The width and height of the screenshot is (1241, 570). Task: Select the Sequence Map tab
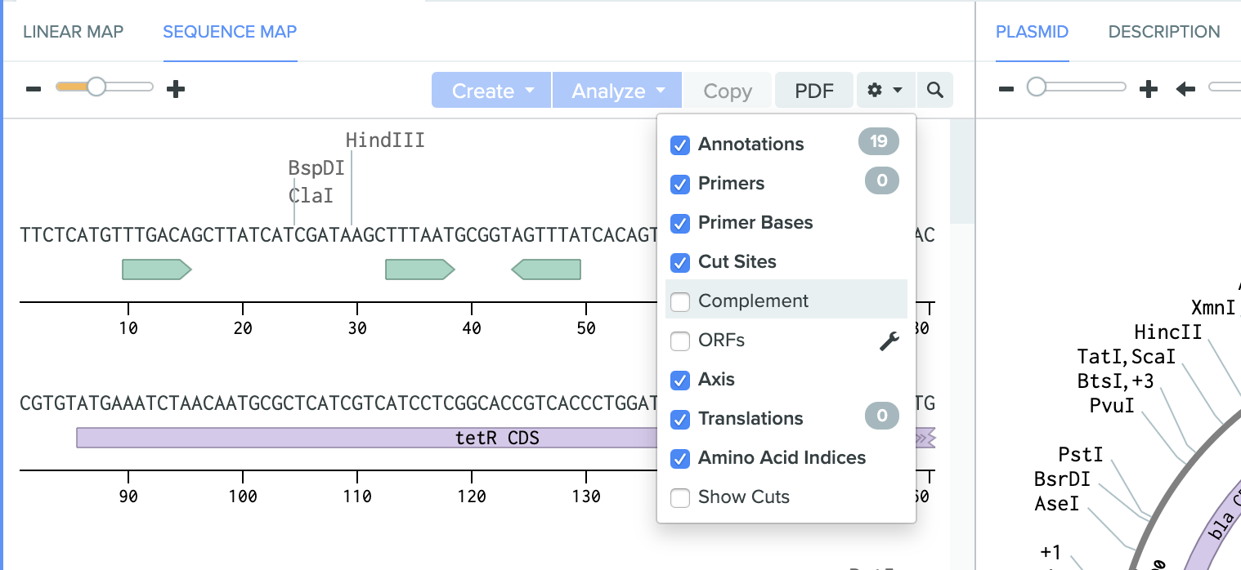coord(230,32)
